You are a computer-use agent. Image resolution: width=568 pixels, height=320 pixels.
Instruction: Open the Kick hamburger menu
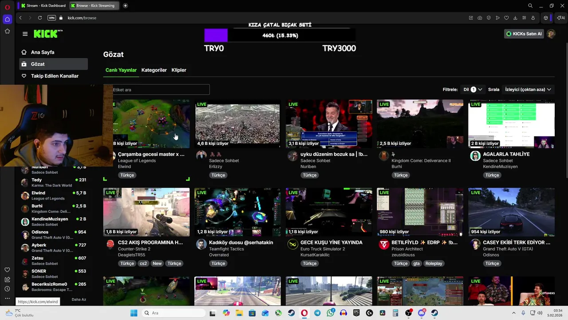25,34
